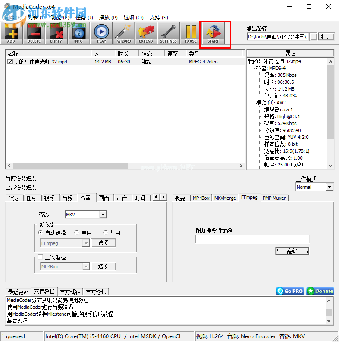Launch the WIZARD toolbar icon

[124, 33]
